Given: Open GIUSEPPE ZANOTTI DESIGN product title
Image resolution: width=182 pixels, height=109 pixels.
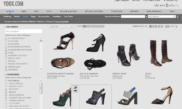Looking at the screenshot, I should pyautogui.click(x=60, y=74).
